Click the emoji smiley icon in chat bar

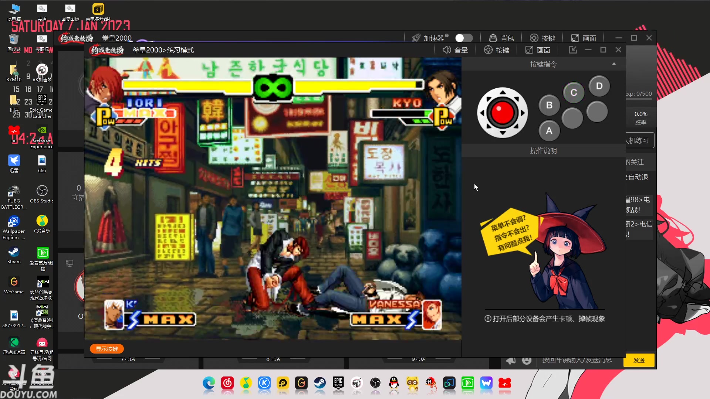pos(527,360)
